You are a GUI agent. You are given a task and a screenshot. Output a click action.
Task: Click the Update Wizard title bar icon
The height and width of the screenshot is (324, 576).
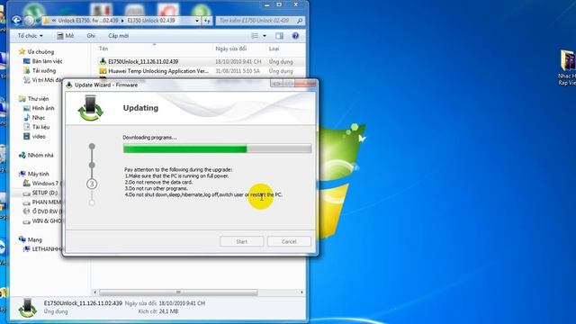point(69,85)
